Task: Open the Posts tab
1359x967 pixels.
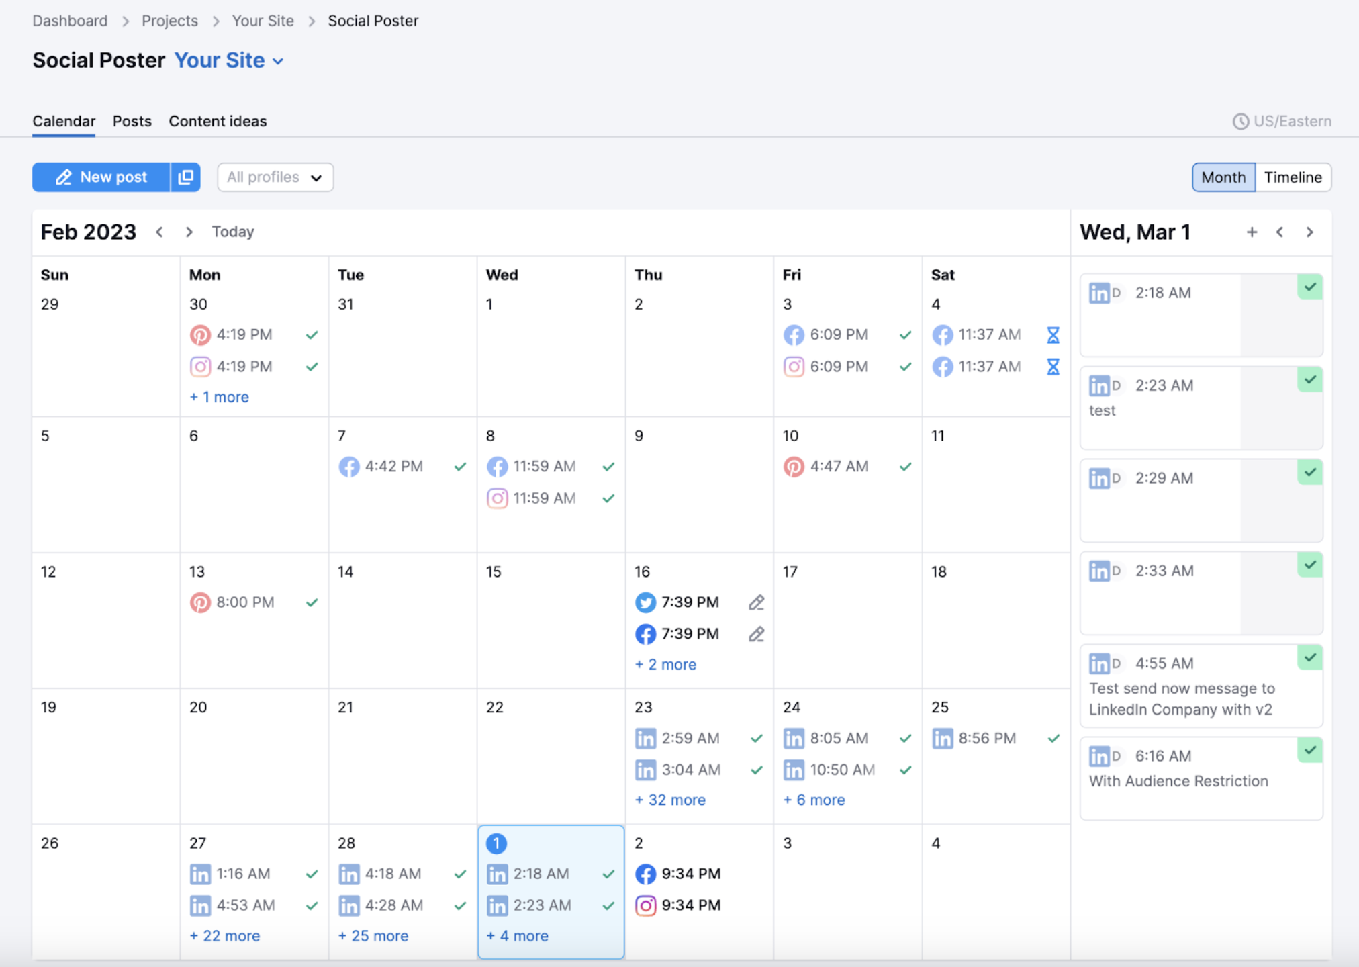Action: pos(132,122)
